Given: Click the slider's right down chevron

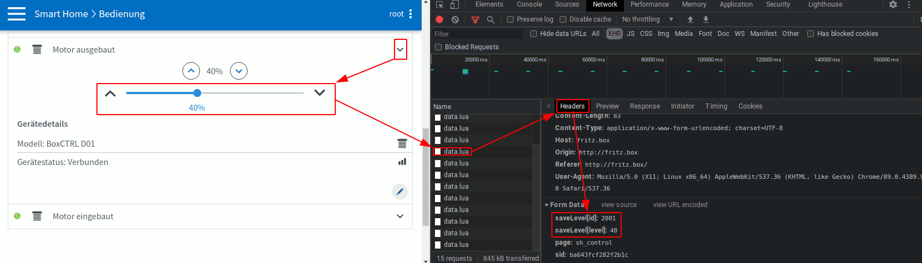Looking at the screenshot, I should 320,92.
